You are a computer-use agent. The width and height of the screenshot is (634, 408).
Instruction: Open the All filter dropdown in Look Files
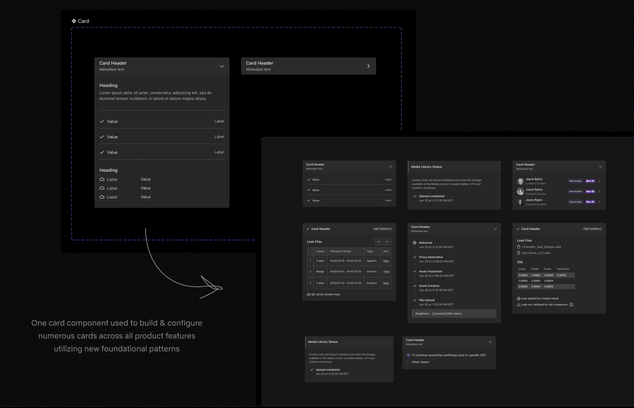coord(383,242)
